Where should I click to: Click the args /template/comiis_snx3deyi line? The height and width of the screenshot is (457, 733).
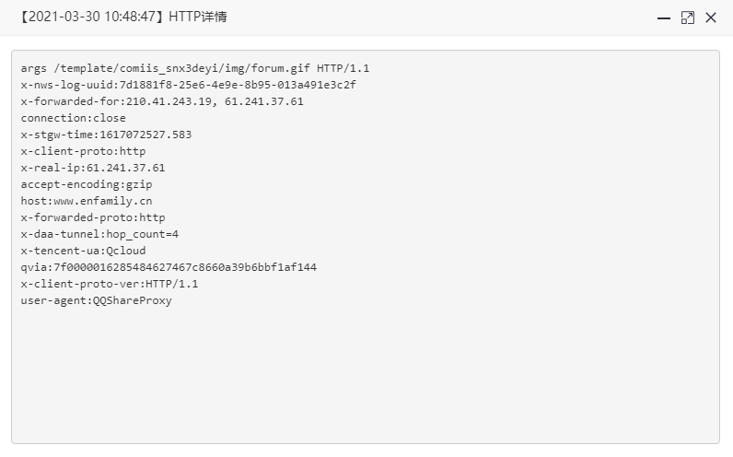(195, 68)
